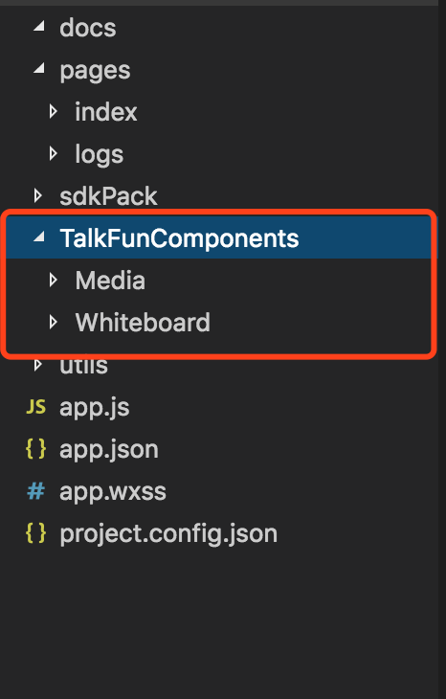Click the JS icon beside app.js
This screenshot has width=446, height=699.
click(35, 407)
